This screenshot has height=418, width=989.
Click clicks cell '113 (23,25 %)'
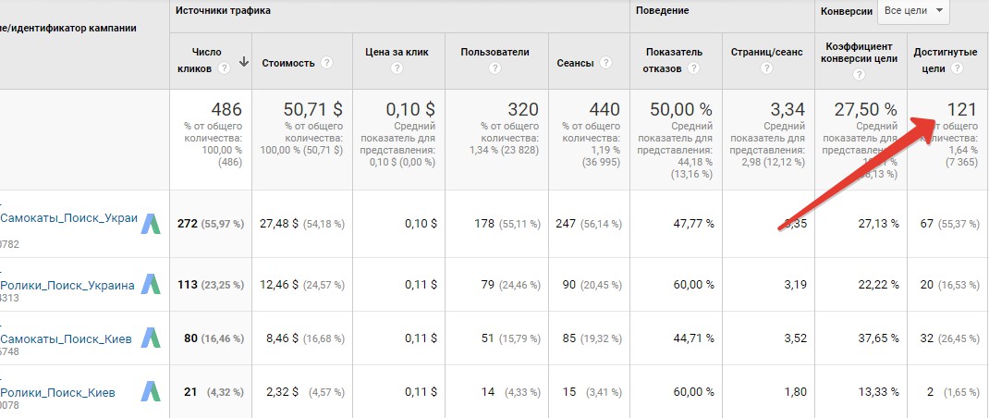click(x=211, y=284)
